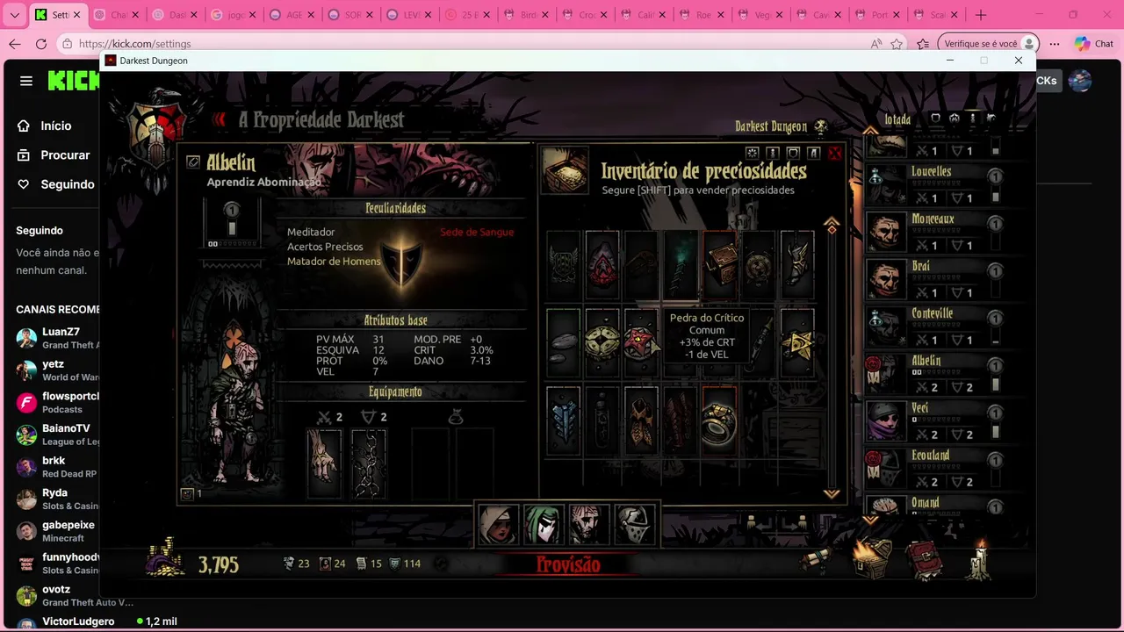Reload the browser page
This screenshot has height=632, width=1124.
click(x=41, y=44)
